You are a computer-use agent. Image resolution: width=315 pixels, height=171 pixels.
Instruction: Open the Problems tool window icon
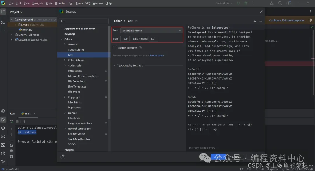click(x=3, y=153)
